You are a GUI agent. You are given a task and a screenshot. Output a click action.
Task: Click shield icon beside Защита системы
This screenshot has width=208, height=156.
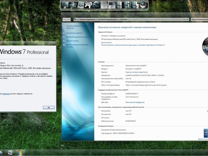(x=64, y=41)
